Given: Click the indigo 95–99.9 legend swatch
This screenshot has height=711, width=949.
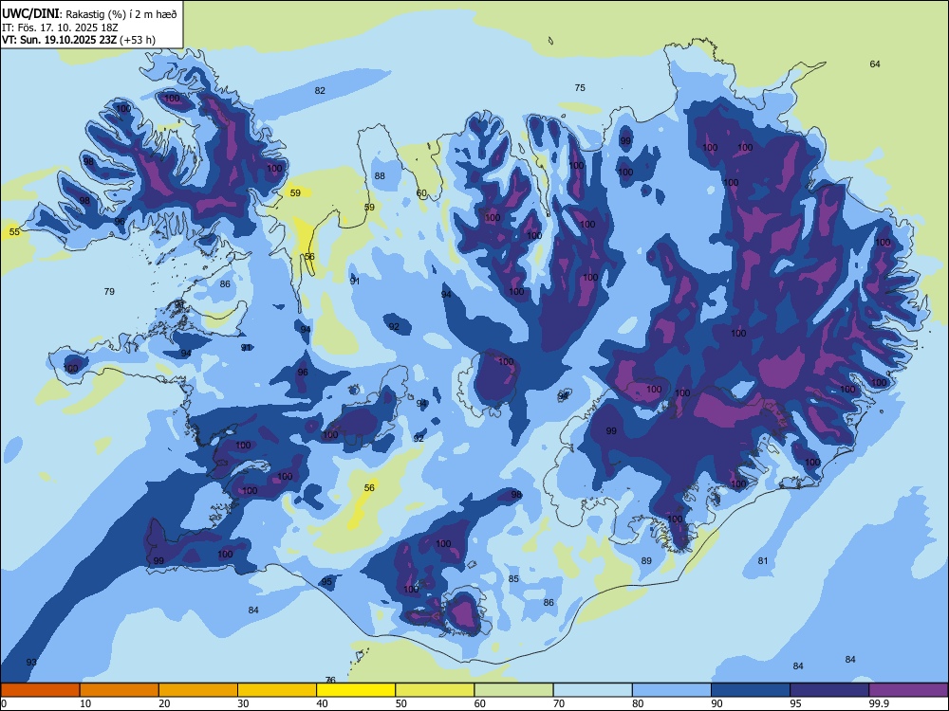Looking at the screenshot, I should pyautogui.click(x=829, y=690).
